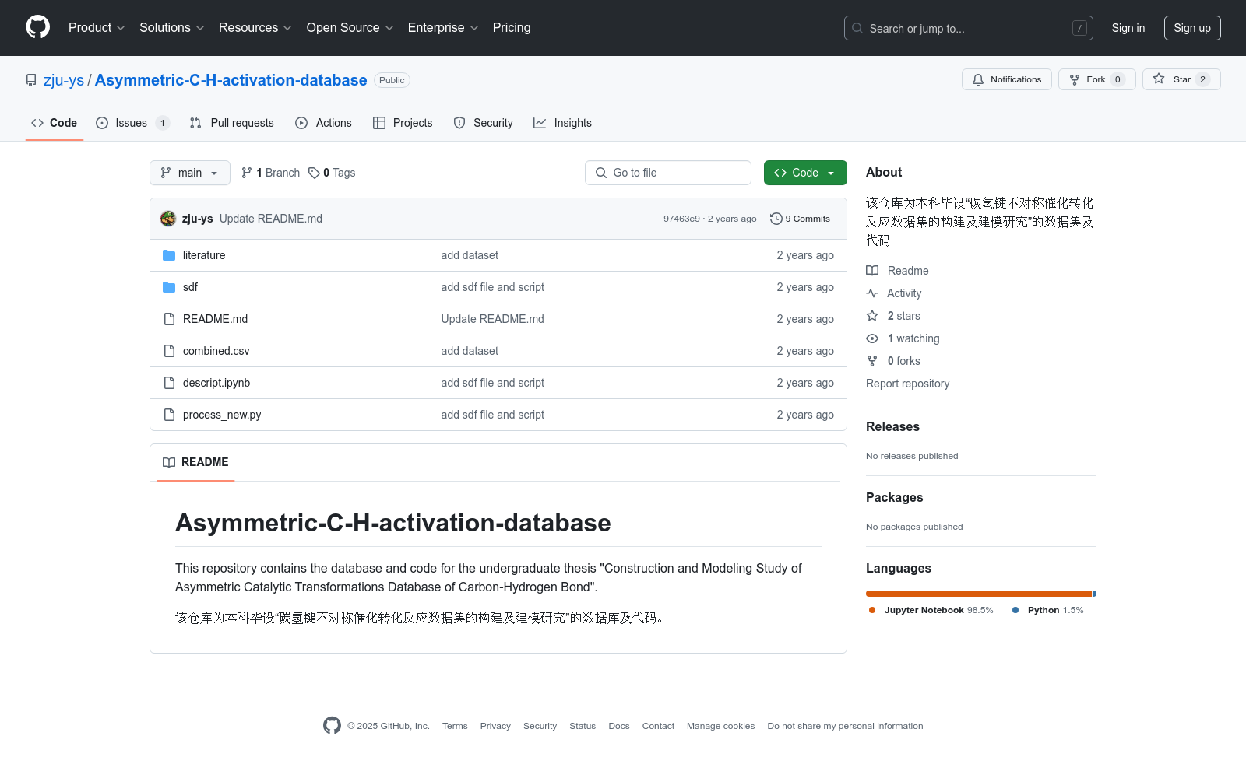Click the Docs footer link
Viewport: 1246px width, 778px height.
coord(619,726)
